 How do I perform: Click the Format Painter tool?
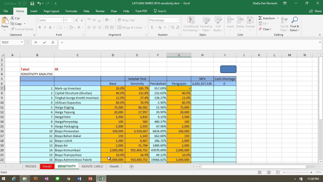pos(22,29)
